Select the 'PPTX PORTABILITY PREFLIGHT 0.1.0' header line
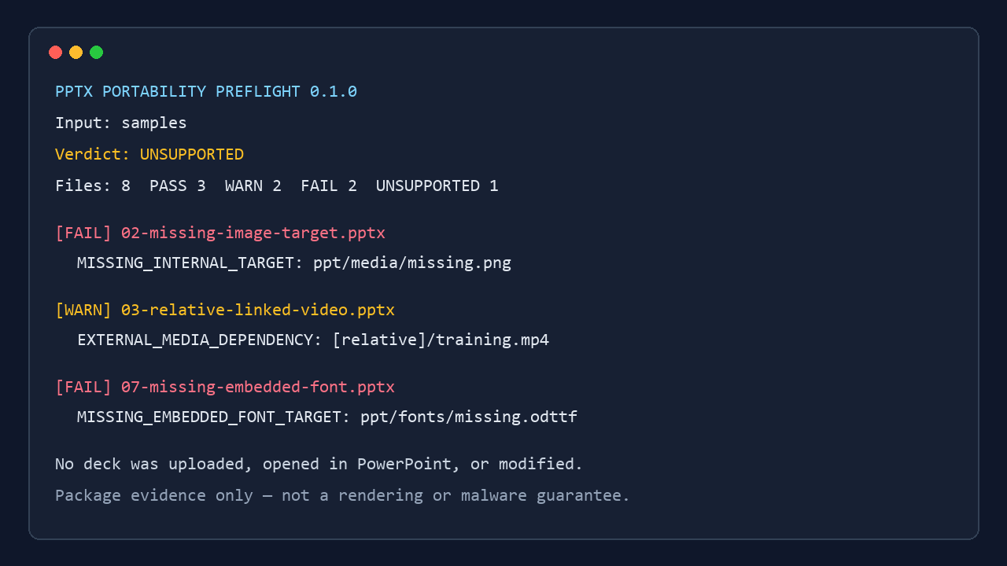Screen dimensions: 1007x566 point(206,92)
